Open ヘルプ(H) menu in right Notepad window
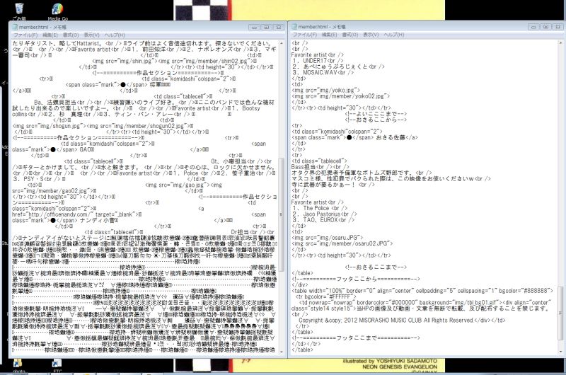This screenshot has height=375, width=566. tap(394, 35)
